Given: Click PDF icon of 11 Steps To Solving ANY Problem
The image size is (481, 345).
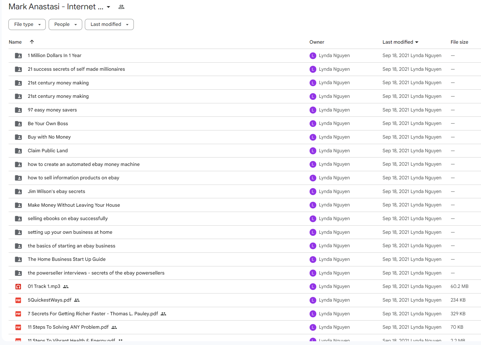Looking at the screenshot, I should 18,327.
